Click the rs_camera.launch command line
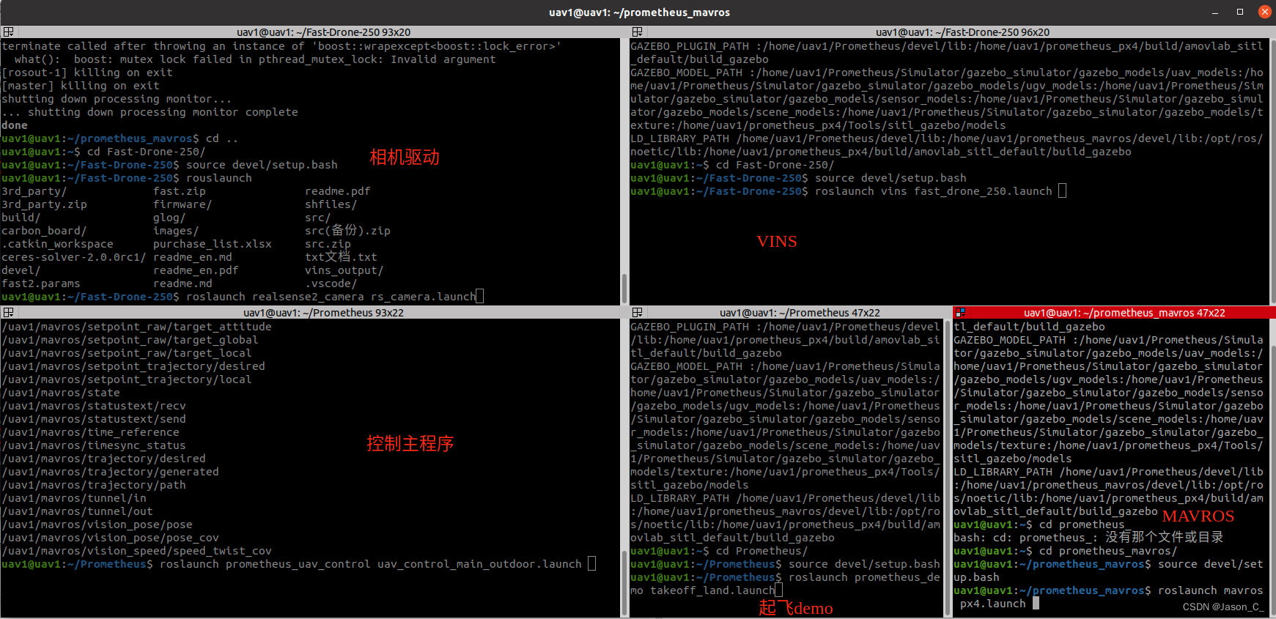This screenshot has height=619, width=1276. pyautogui.click(x=243, y=297)
